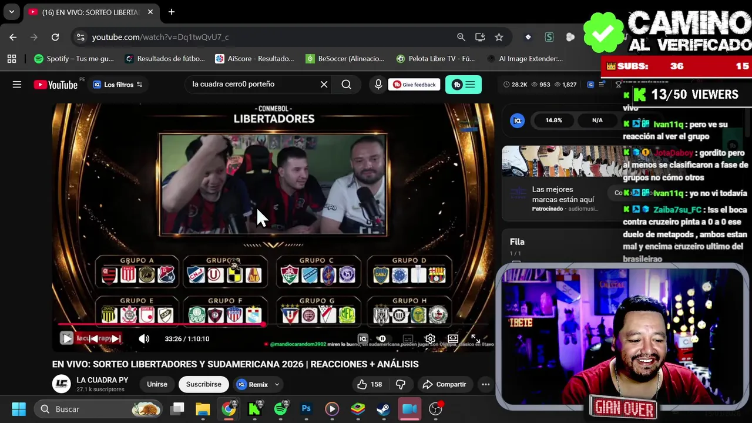752x423 pixels.
Task: Go to YouTube home via logo
Action: coord(56,85)
